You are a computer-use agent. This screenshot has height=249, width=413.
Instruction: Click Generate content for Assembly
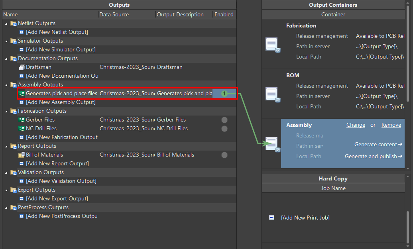[x=378, y=144]
